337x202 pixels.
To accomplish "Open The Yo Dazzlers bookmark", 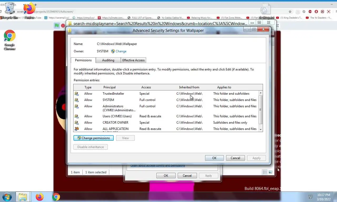I will pos(319,18).
